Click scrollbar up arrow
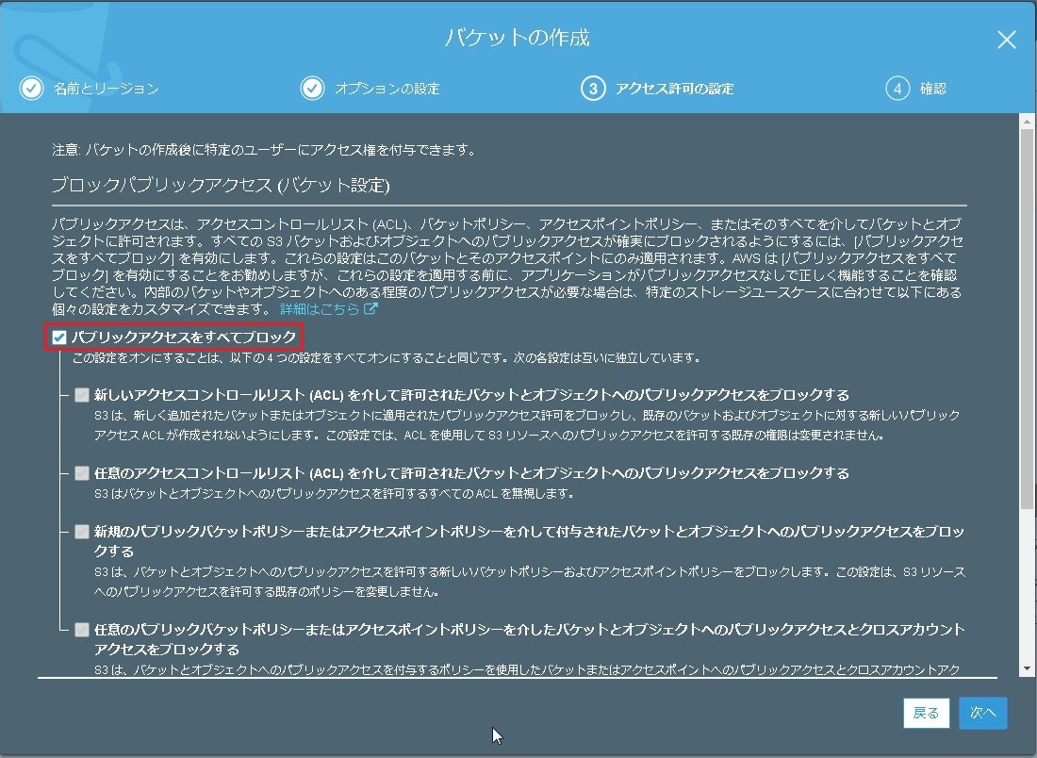This screenshot has width=1037, height=758. 1027,122
